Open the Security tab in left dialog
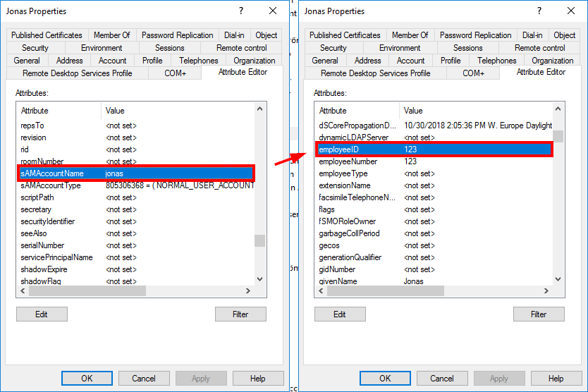The image size is (588, 392). [35, 48]
